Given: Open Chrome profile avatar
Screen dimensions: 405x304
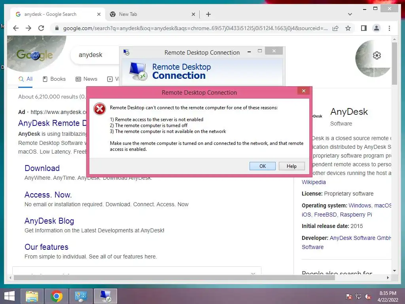Looking at the screenshot, I should tap(377, 28).
